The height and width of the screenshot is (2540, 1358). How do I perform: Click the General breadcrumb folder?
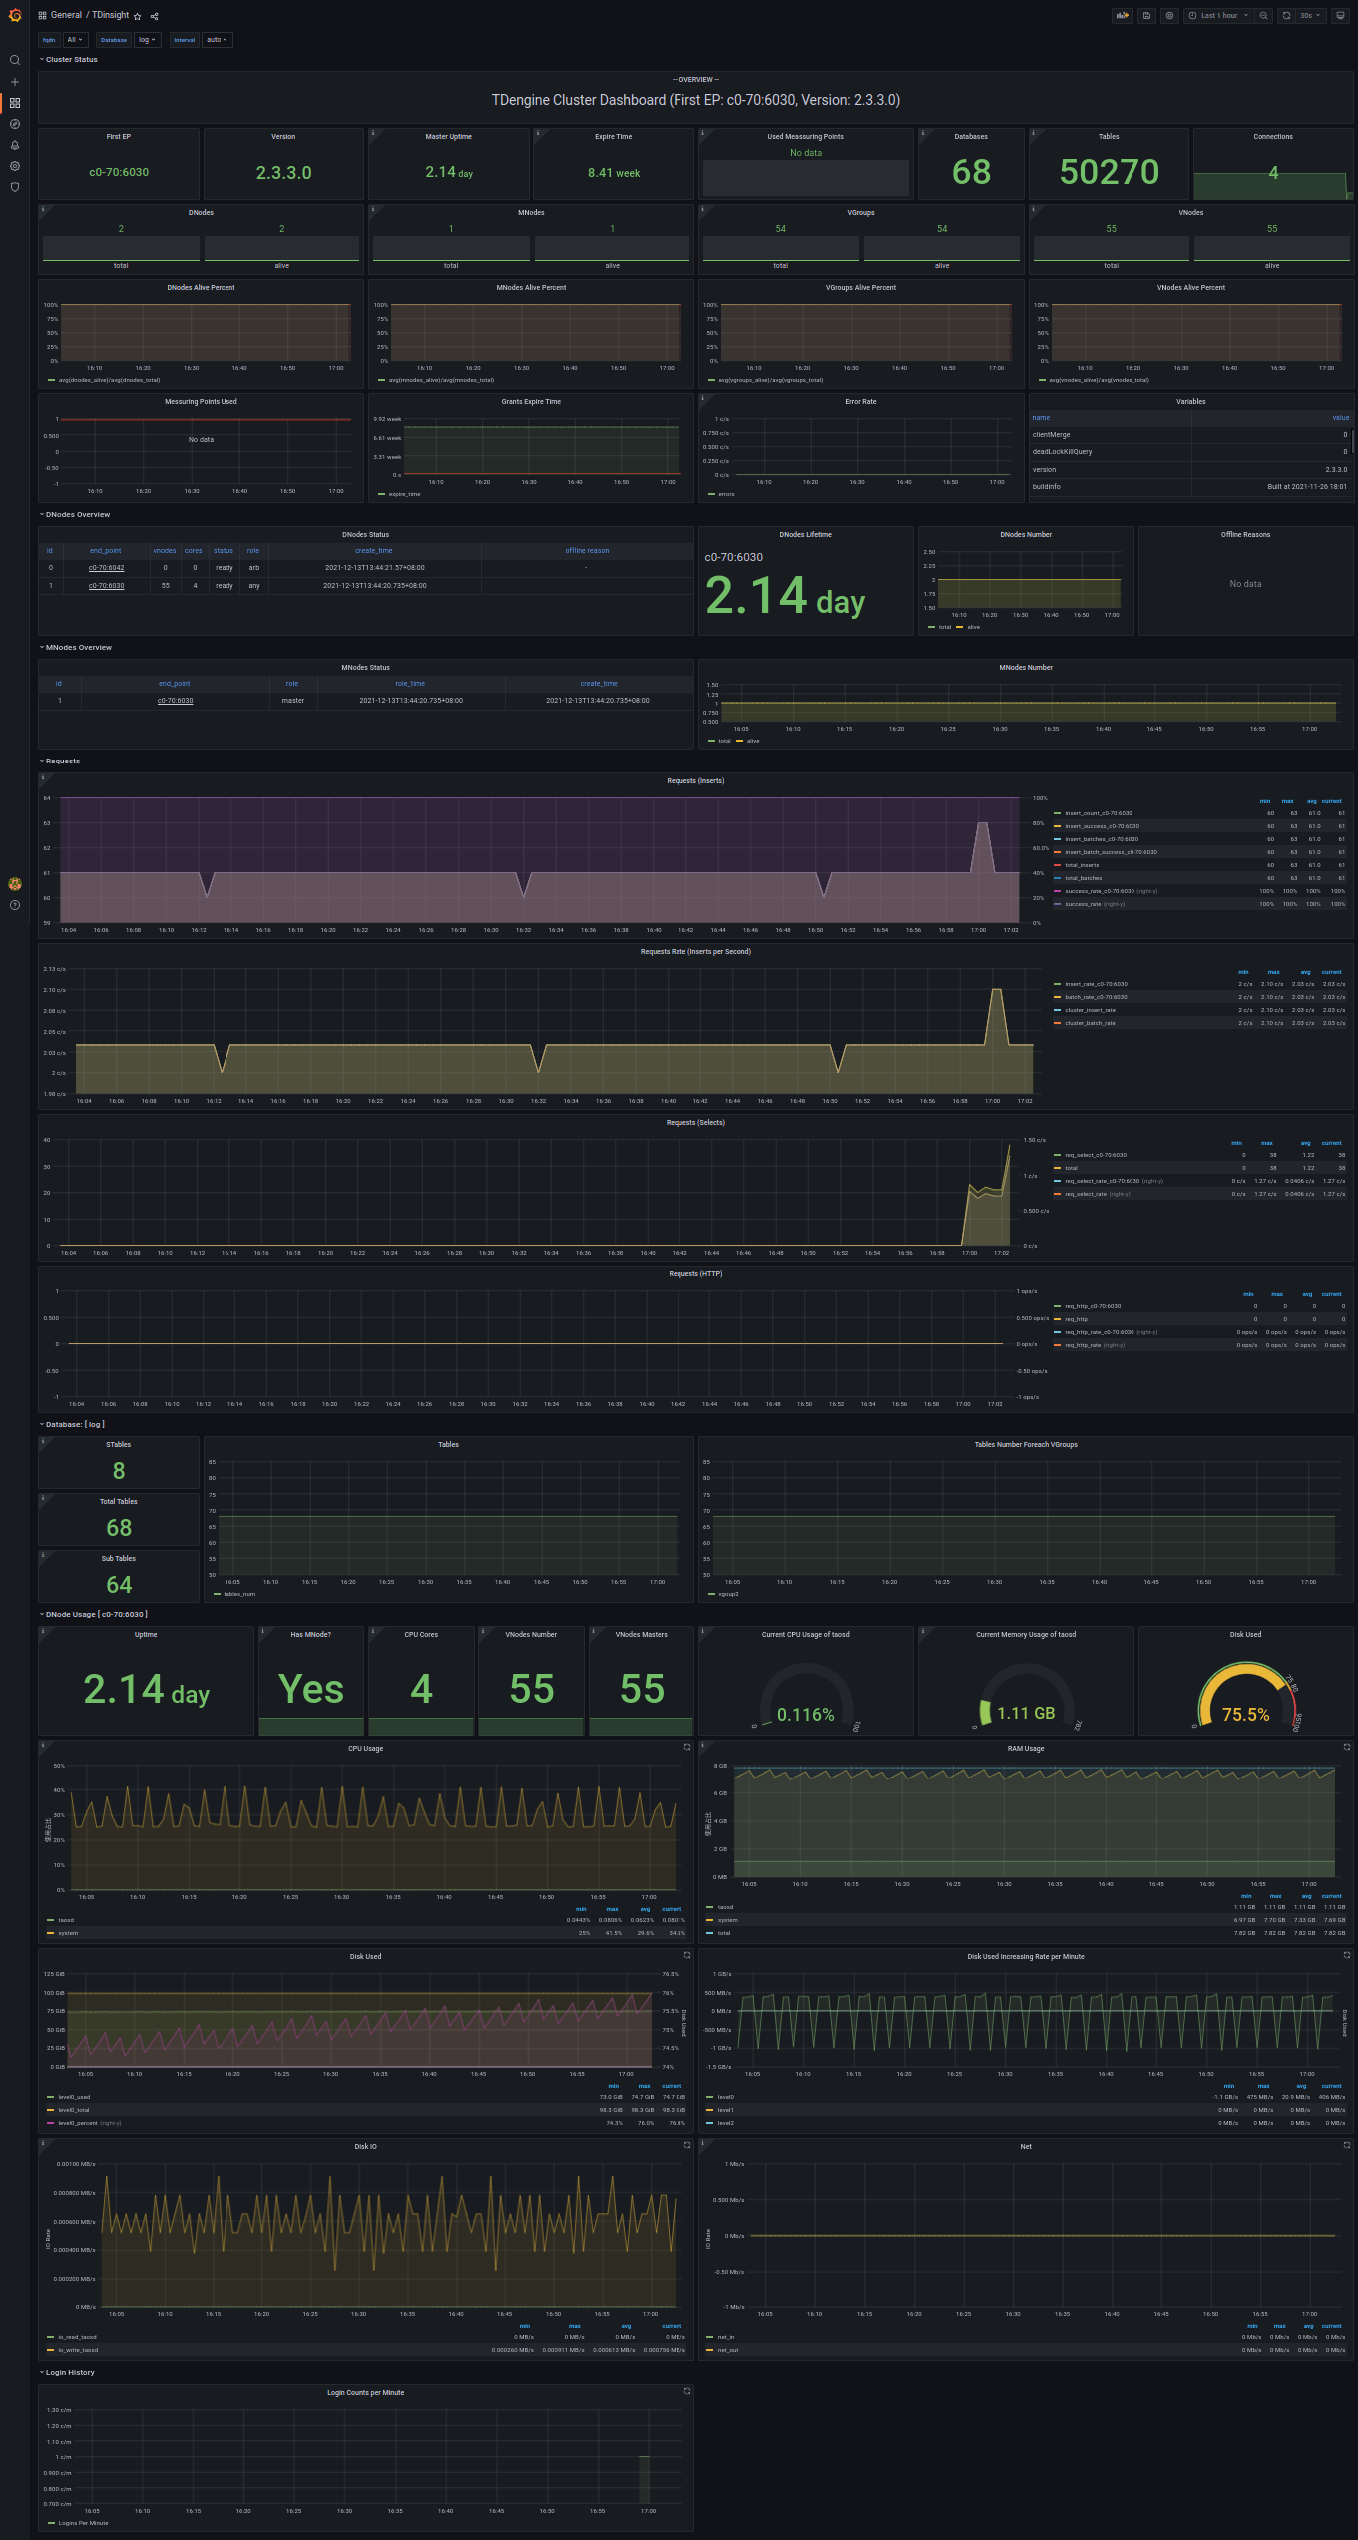66,15
